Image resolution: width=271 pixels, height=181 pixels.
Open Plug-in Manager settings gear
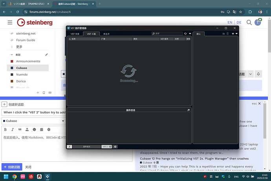(x=115, y=147)
